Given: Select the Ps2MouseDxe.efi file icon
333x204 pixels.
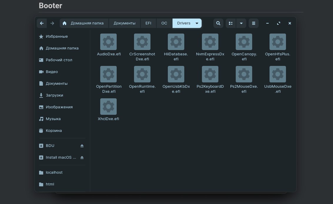Looking at the screenshot, I should pos(244,74).
